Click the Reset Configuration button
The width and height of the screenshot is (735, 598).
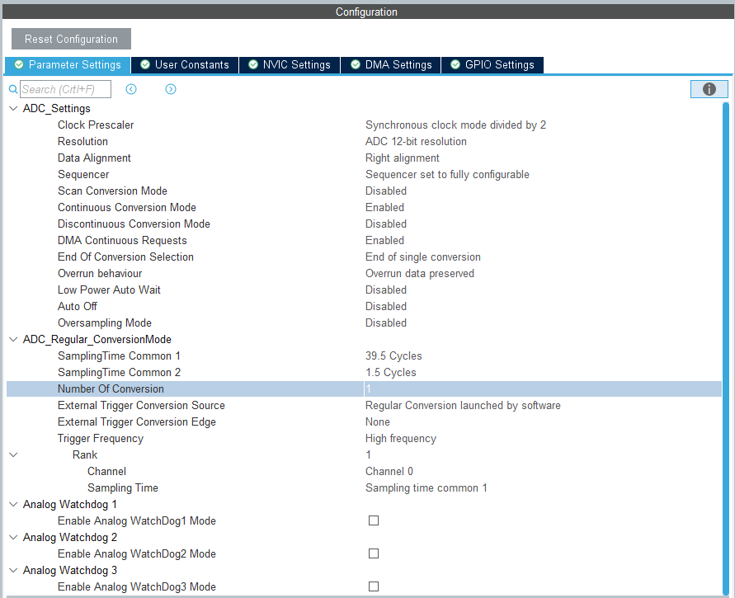(70, 38)
